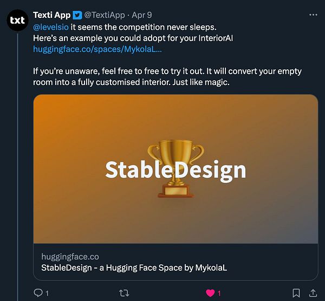Bookmark this tweet with the bookmark icon

(x=296, y=293)
